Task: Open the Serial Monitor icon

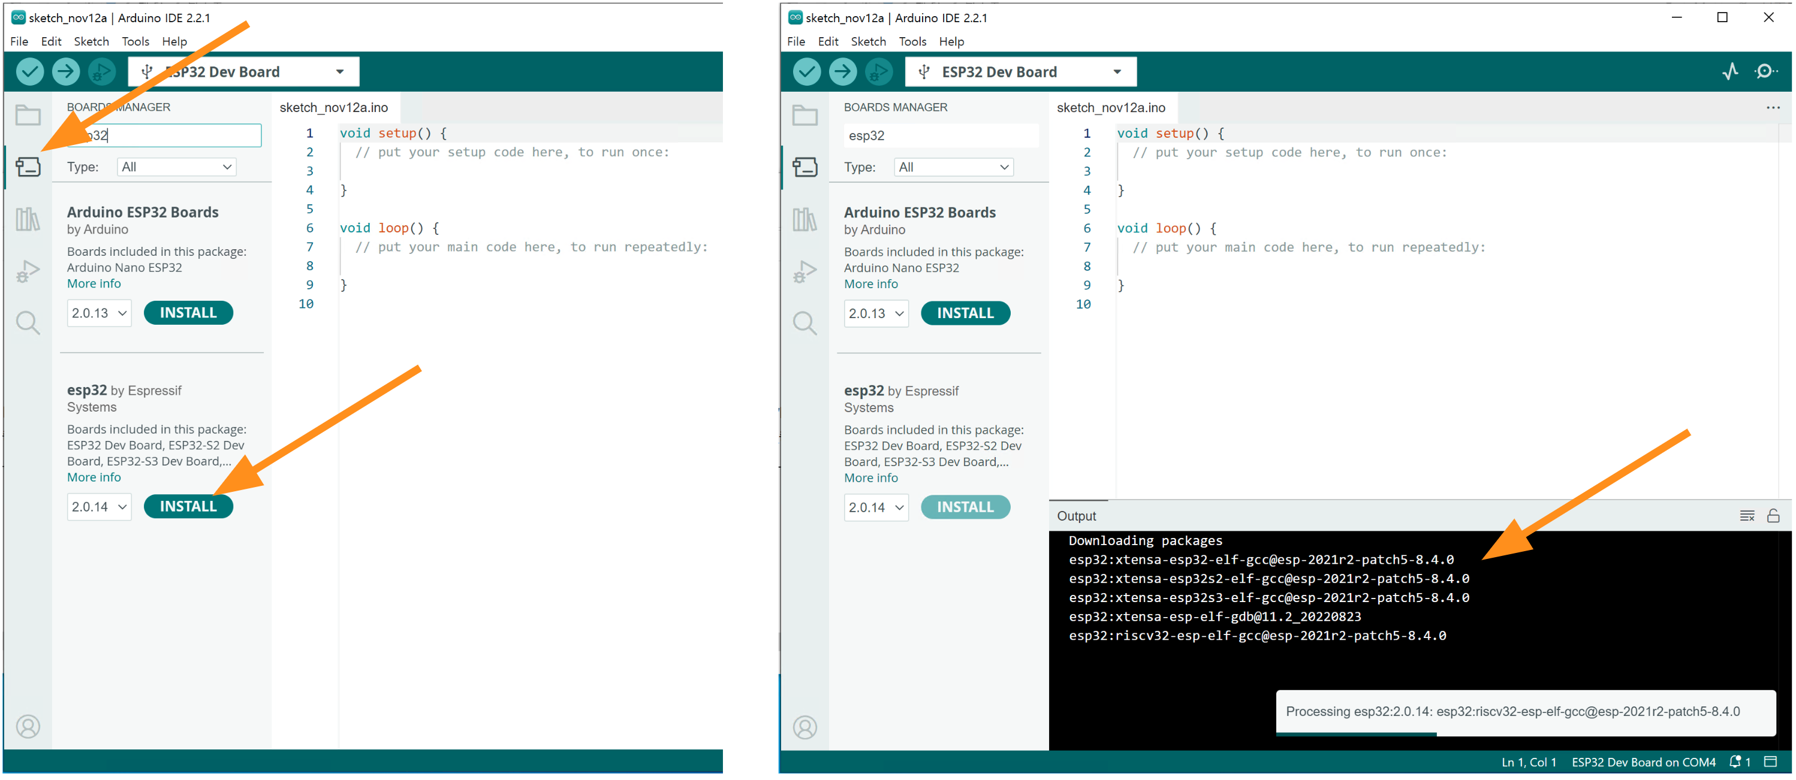Action: (1765, 71)
